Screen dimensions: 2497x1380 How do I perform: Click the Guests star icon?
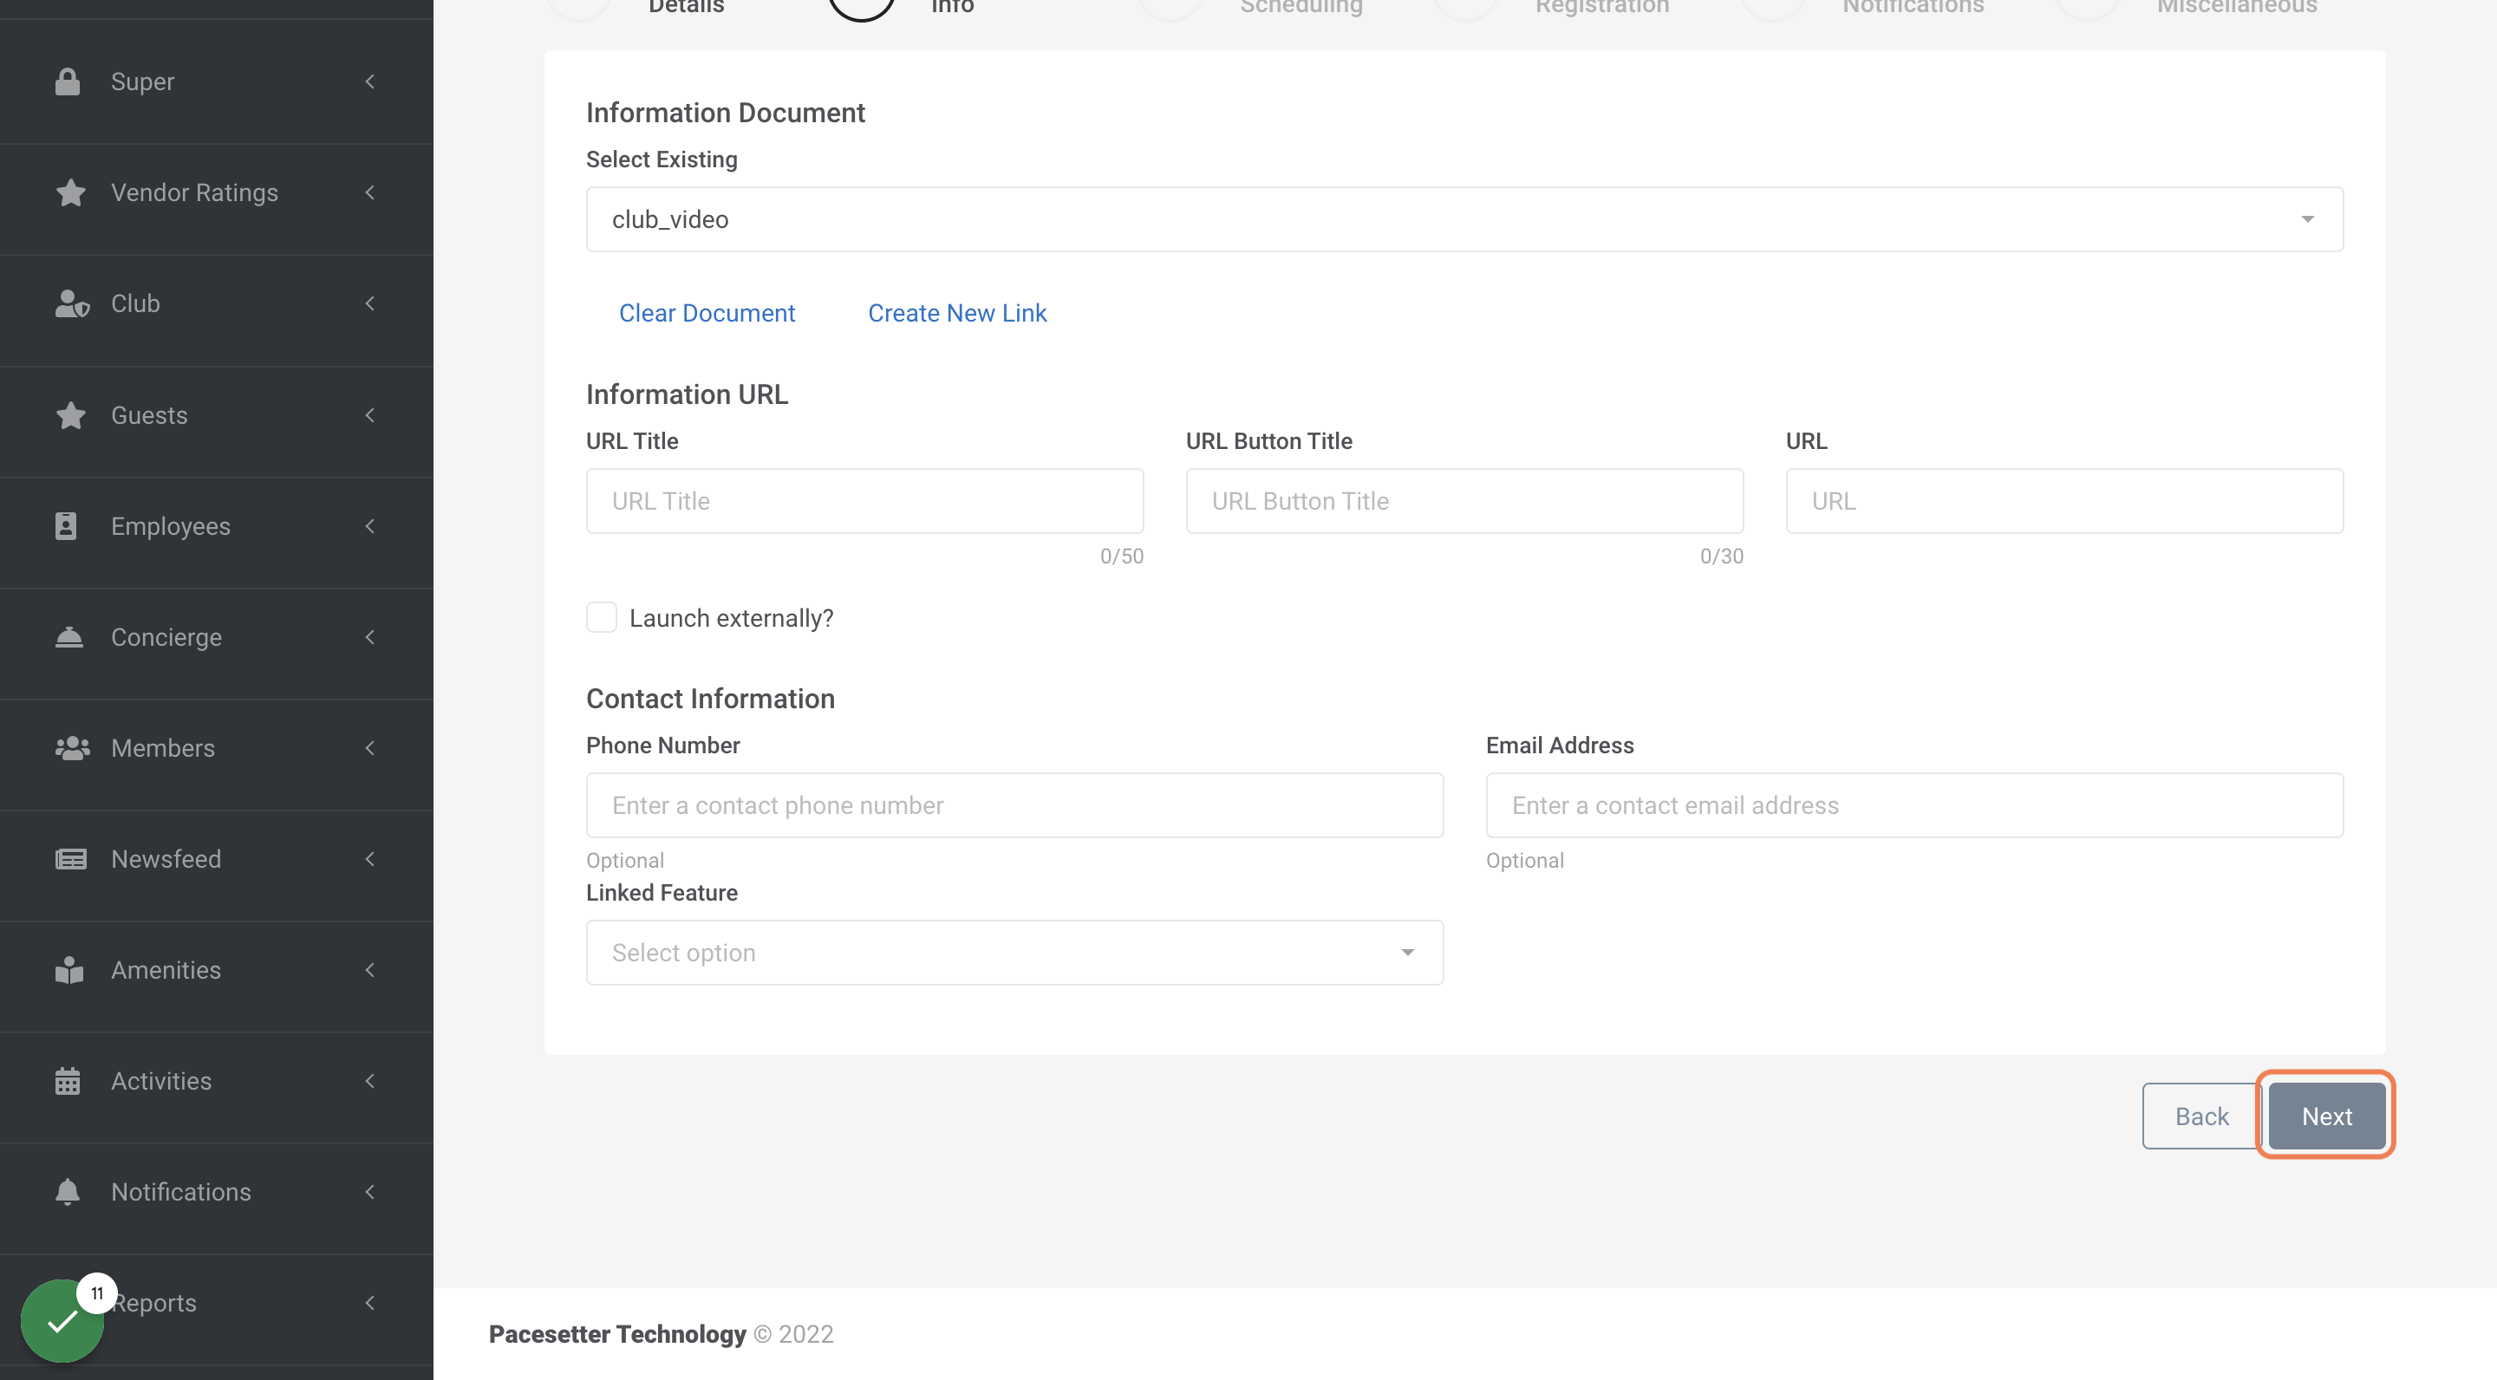coord(71,414)
